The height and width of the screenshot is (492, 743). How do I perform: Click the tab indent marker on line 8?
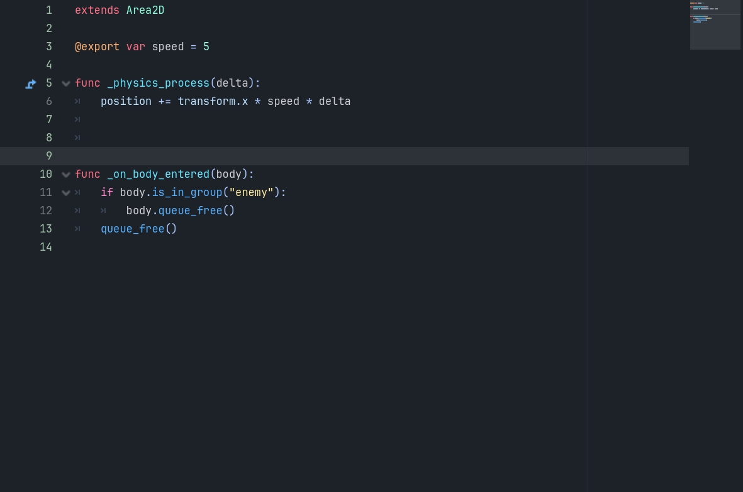[x=77, y=138]
